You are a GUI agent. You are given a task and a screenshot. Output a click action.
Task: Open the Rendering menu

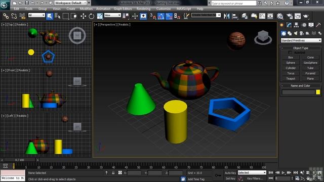(x=143, y=9)
